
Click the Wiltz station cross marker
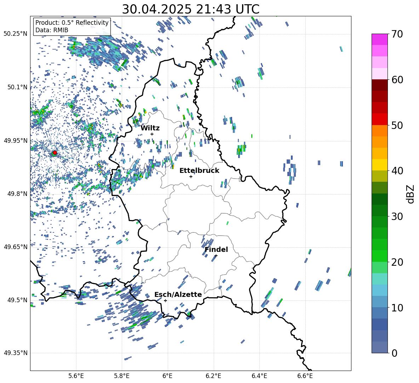coord(152,134)
